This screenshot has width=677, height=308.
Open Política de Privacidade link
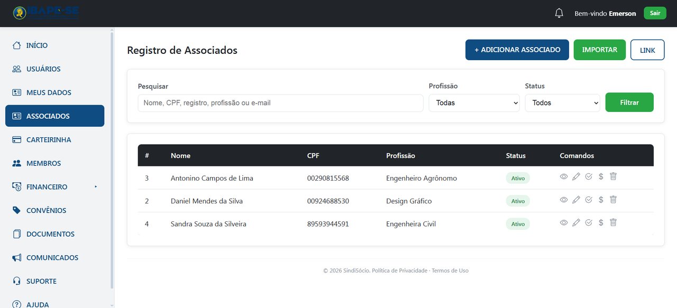click(x=399, y=270)
